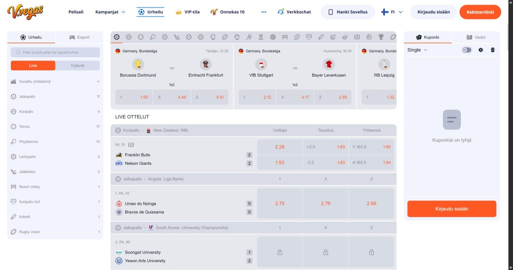Toggle the coupon switch next to settings
The width and height of the screenshot is (513, 270).
coord(467,50)
